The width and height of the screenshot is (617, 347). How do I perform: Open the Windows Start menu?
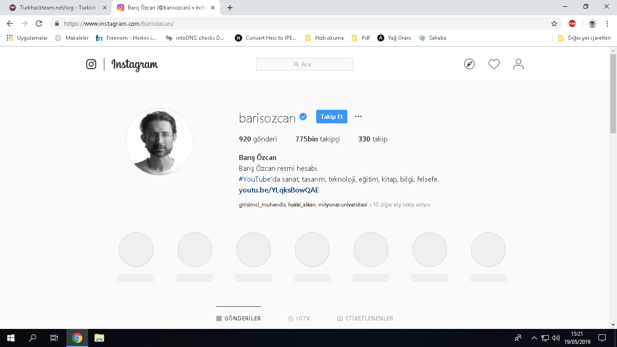(x=10, y=338)
